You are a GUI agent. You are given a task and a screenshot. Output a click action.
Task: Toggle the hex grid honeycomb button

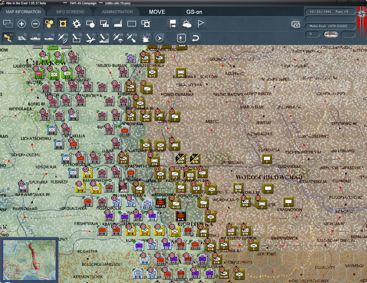tap(49, 24)
